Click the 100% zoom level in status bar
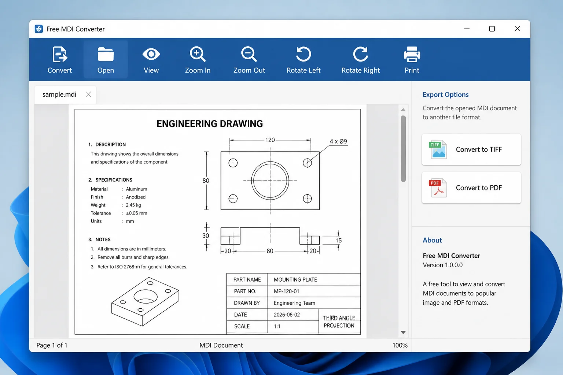 (400, 345)
